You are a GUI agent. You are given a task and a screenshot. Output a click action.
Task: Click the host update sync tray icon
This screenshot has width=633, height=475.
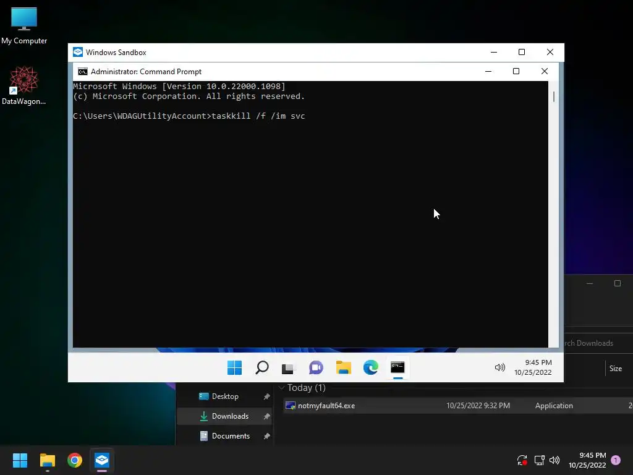click(x=522, y=460)
